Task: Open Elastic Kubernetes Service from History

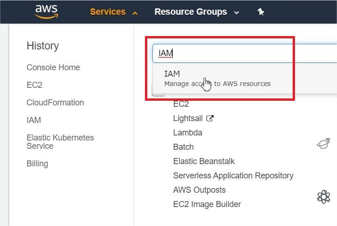Action: pos(60,142)
